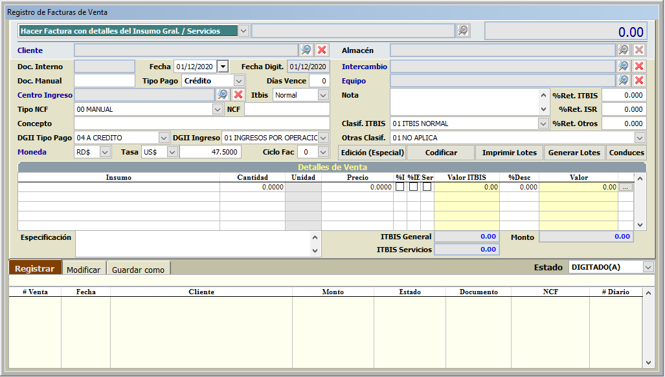Open the DGII Tipo Pago dropdown

pos(164,138)
